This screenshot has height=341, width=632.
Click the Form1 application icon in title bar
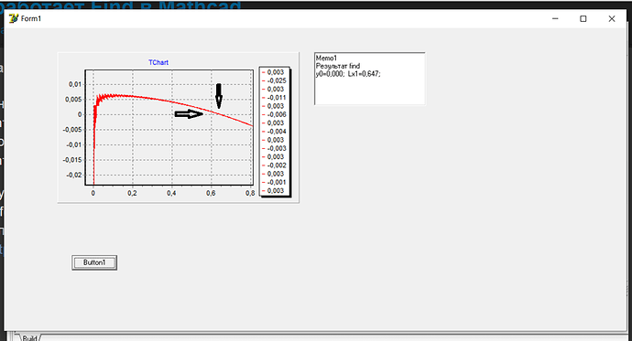[x=14, y=18]
